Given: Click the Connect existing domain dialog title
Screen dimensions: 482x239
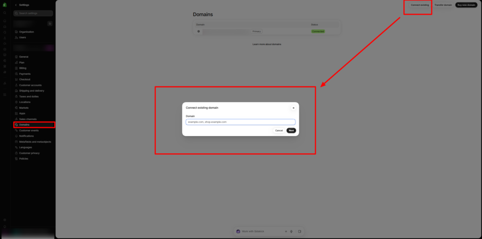Looking at the screenshot, I should click(x=202, y=108).
